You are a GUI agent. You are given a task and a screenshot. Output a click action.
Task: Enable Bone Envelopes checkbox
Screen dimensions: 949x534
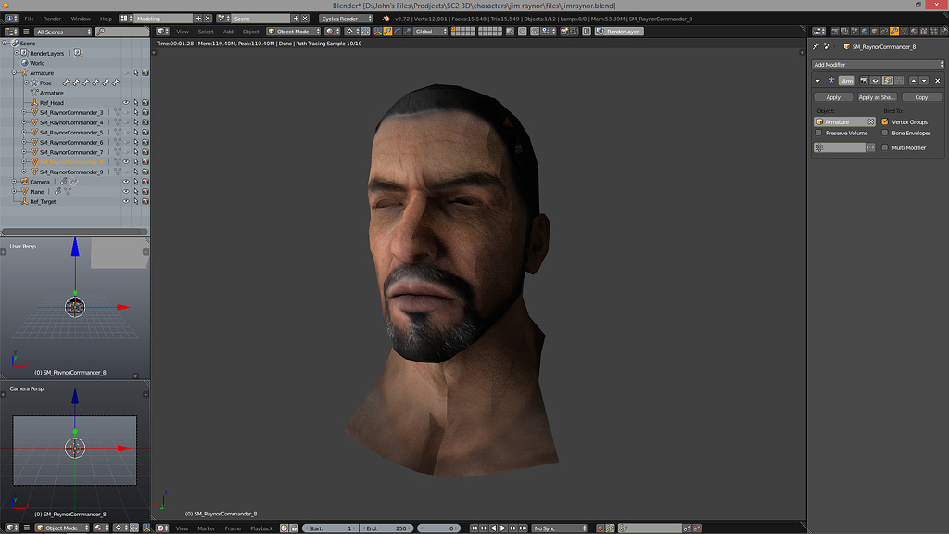click(885, 133)
